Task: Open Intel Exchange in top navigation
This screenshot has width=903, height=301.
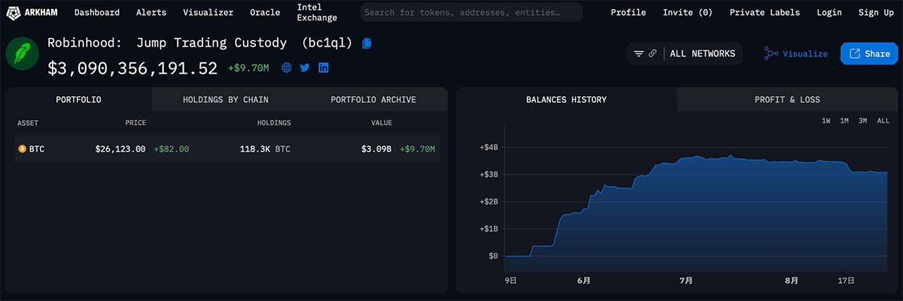Action: point(317,13)
